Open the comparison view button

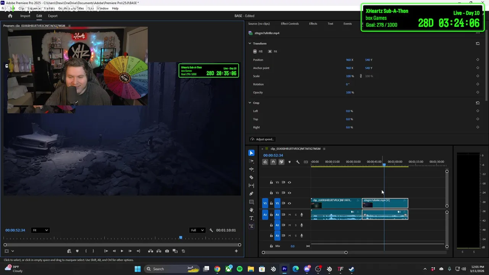click(x=175, y=251)
